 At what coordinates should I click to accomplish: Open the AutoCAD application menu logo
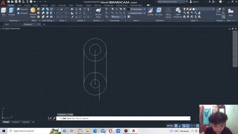[3, 3]
